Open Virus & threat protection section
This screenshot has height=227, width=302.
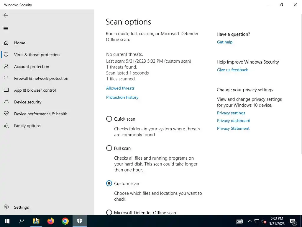pyautogui.click(x=37, y=55)
